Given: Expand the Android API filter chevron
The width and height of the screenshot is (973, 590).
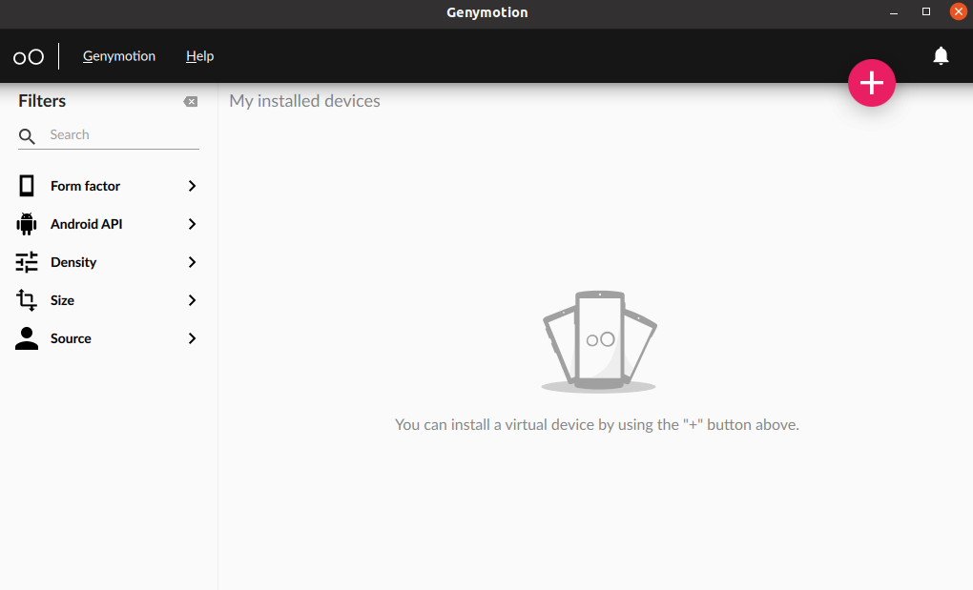Looking at the screenshot, I should click(192, 224).
